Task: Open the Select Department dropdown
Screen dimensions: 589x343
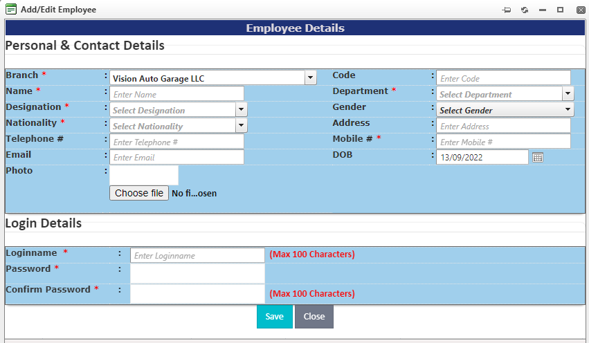Action: (568, 94)
